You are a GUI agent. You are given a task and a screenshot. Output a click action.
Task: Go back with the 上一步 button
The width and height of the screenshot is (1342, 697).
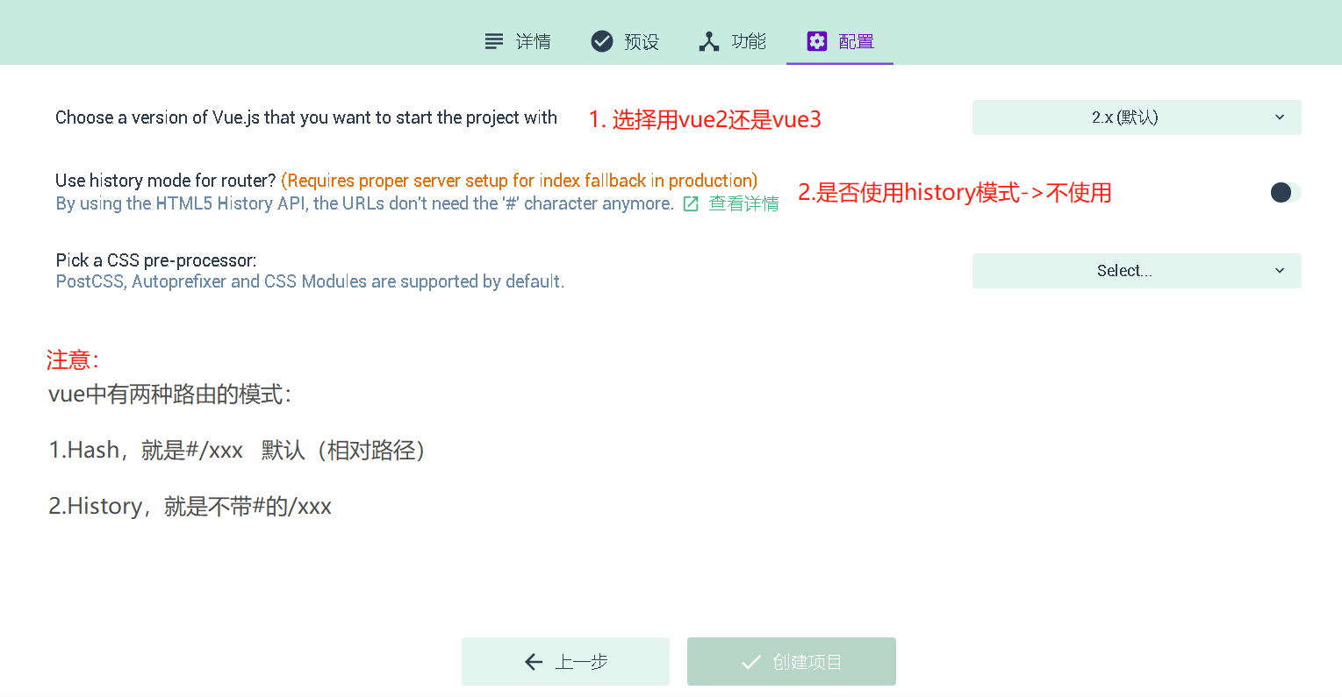pos(565,661)
